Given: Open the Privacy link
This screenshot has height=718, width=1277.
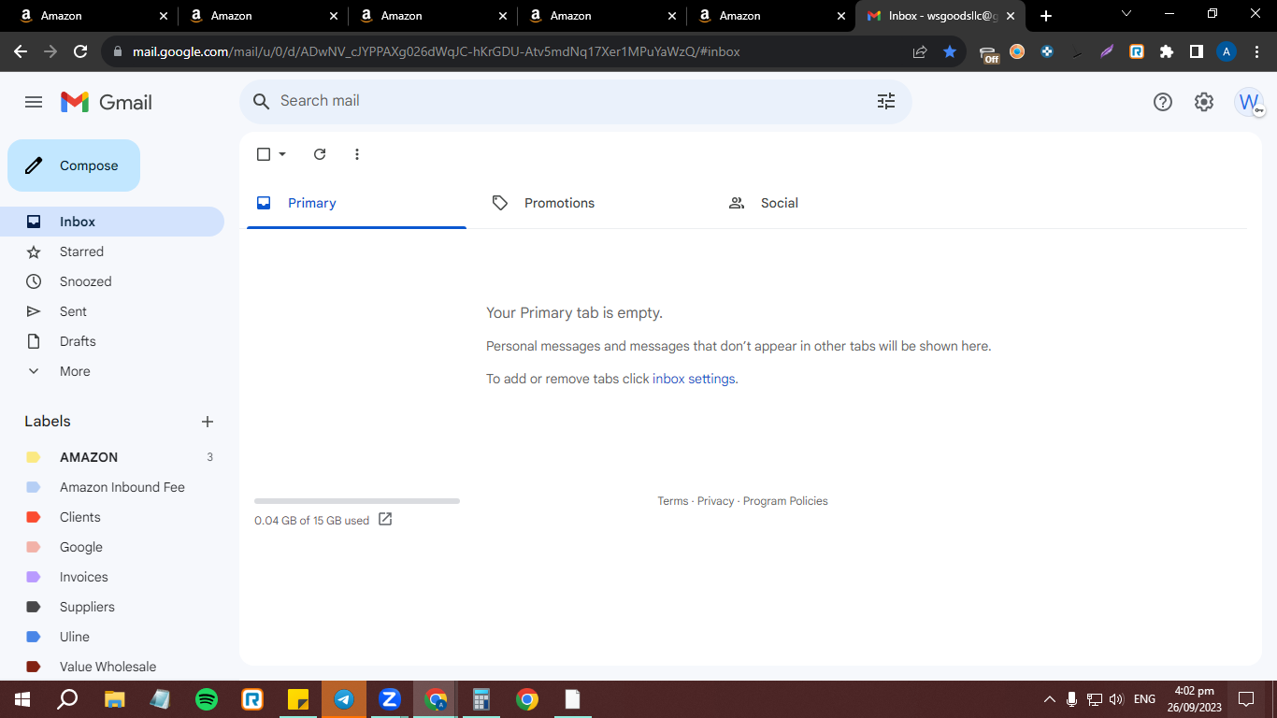Looking at the screenshot, I should coord(715,501).
